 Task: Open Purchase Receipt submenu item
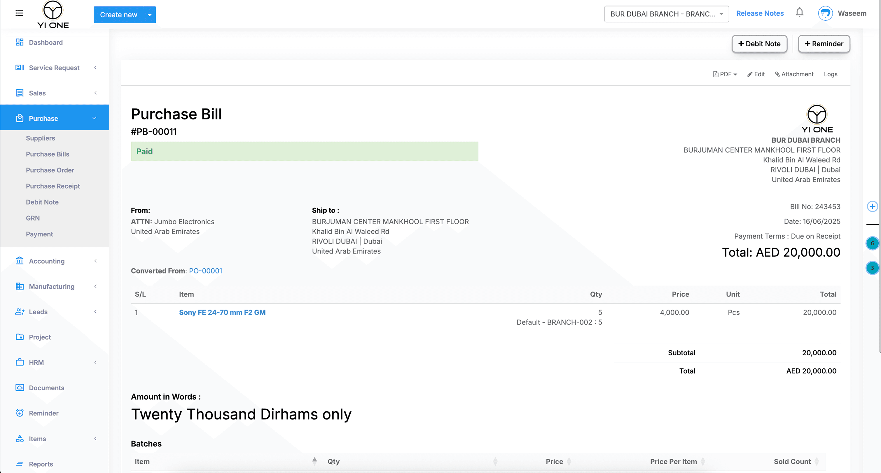point(53,186)
